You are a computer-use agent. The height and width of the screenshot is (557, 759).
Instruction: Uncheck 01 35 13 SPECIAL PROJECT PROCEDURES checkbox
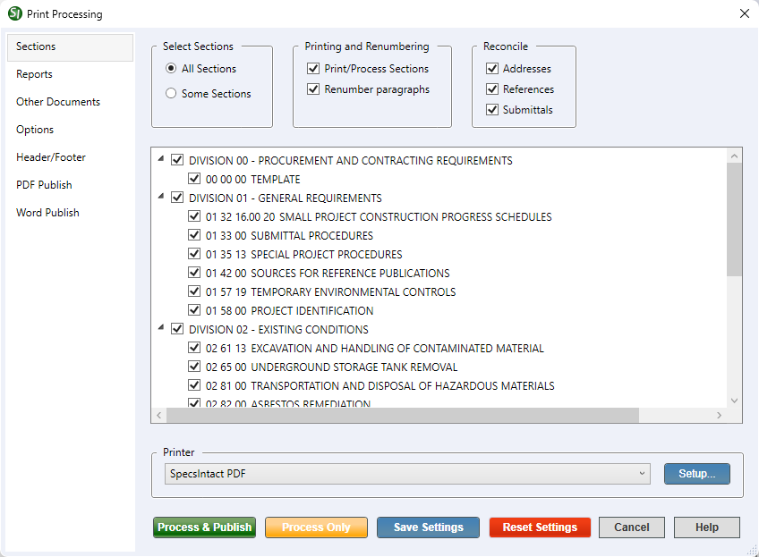pos(194,254)
